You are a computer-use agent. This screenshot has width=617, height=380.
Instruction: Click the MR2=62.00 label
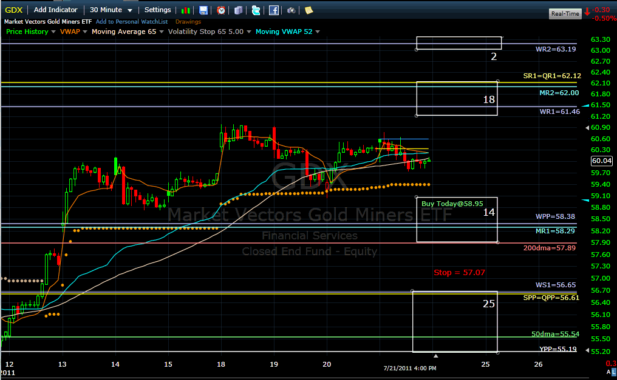559,93
